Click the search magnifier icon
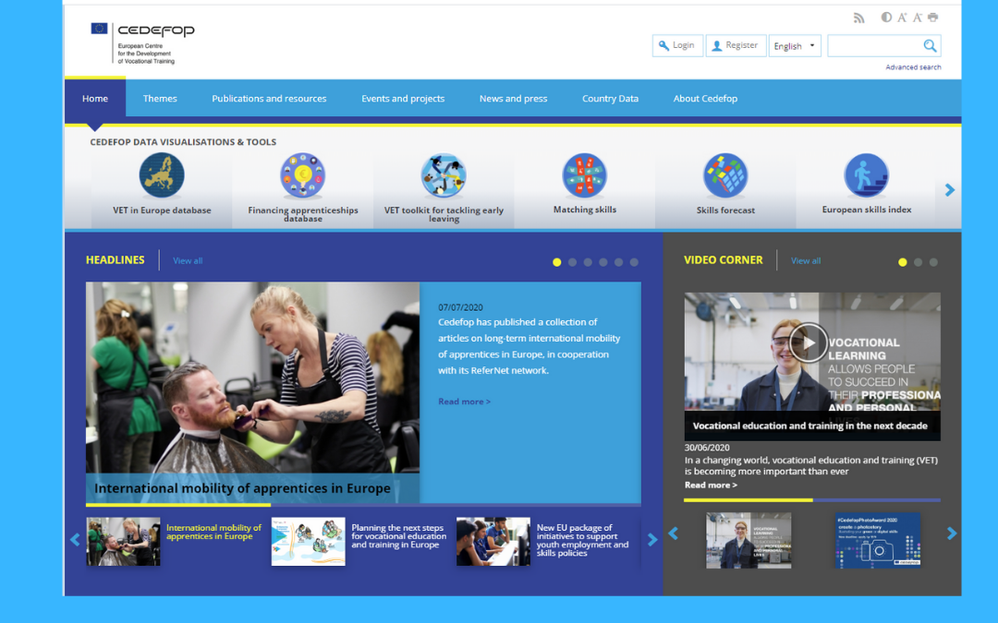 pos(930,46)
